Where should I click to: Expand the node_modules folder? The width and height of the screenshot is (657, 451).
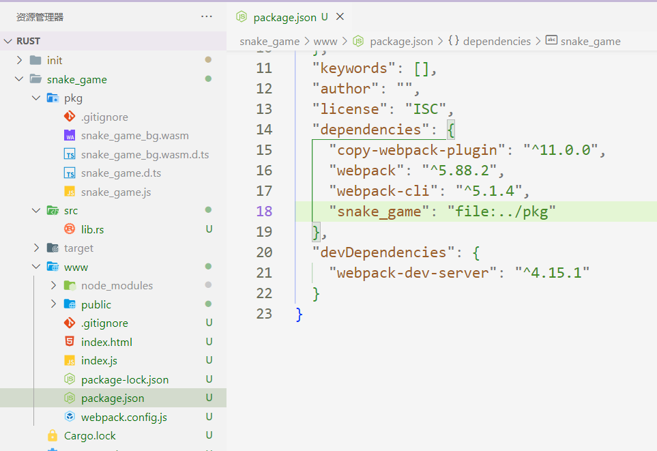[53, 286]
